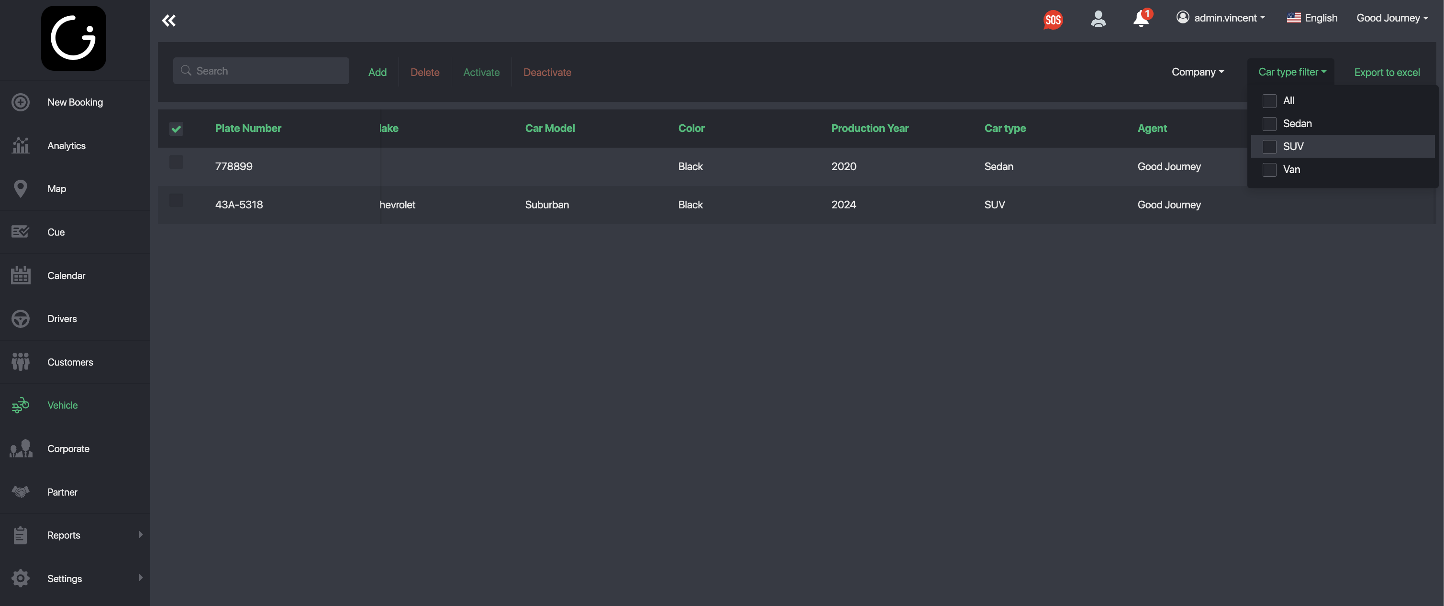Click Export to excel link
Viewport: 1444px width, 606px height.
pos(1386,72)
